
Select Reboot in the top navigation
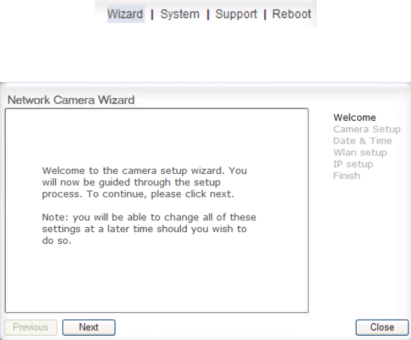292,14
